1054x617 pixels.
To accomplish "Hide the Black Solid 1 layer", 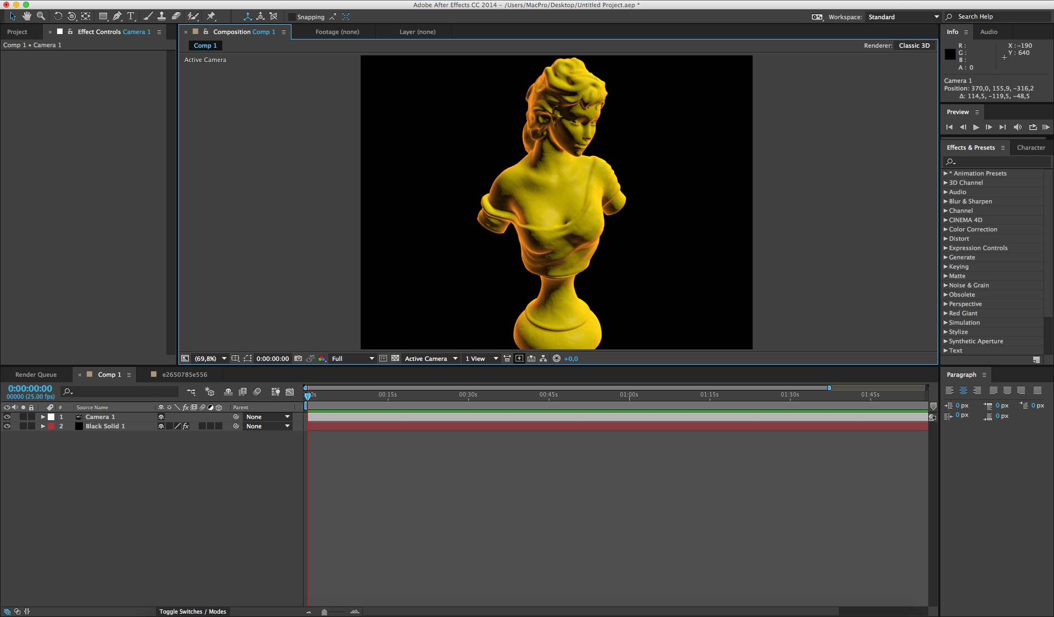I will tap(7, 426).
